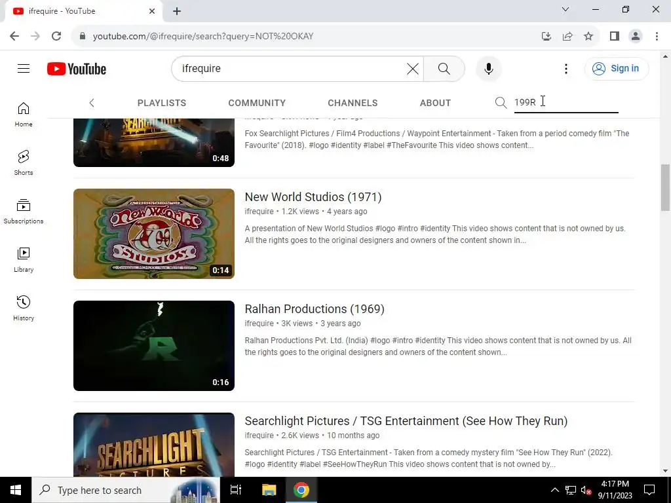The image size is (671, 503).
Task: Switch to the COMMUNITY tab
Action: pyautogui.click(x=257, y=103)
